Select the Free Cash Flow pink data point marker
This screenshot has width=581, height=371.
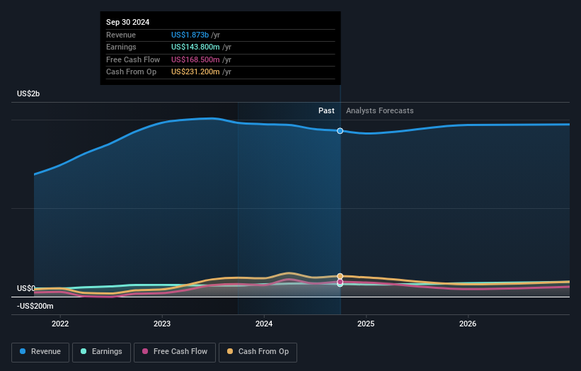pyautogui.click(x=340, y=282)
